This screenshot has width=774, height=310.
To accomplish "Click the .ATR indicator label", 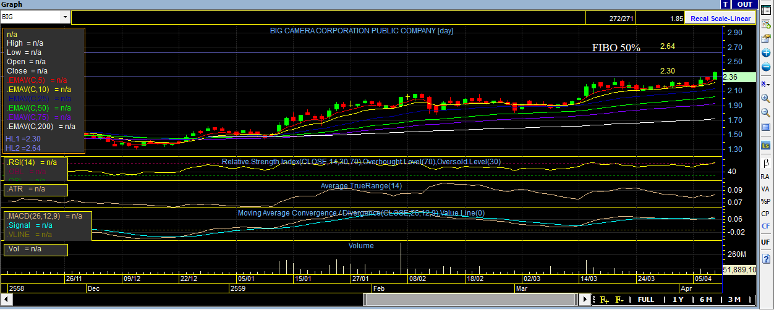I will (27, 189).
